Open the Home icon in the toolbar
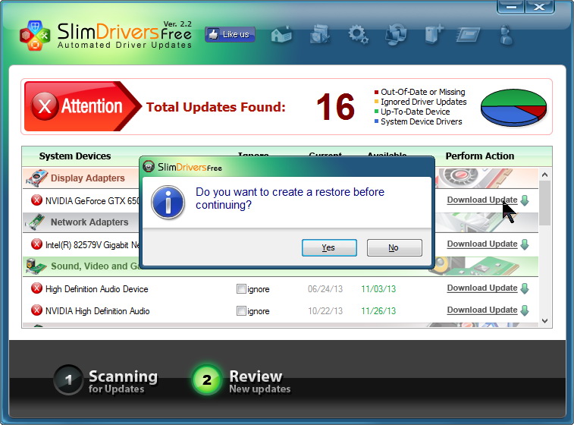 281,35
